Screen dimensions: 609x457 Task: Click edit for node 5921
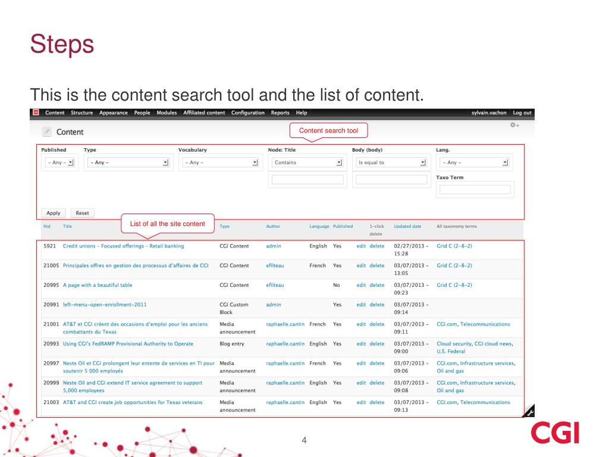pos(361,246)
